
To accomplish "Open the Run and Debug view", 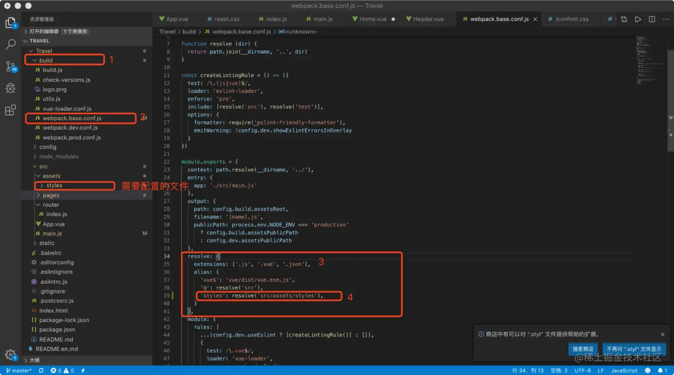I will click(x=10, y=88).
